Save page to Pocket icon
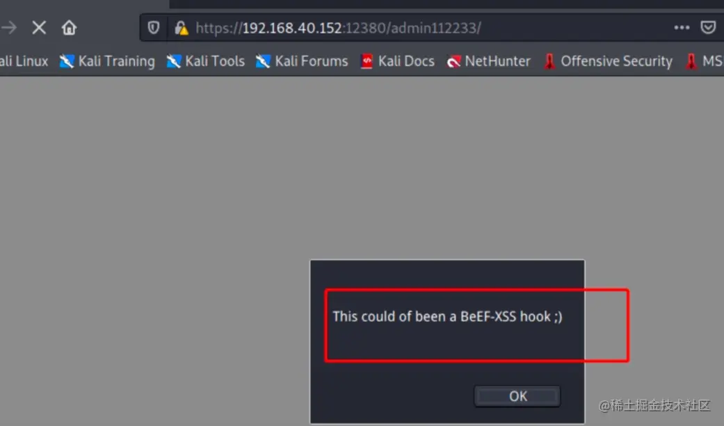The height and width of the screenshot is (426, 724). tap(708, 28)
